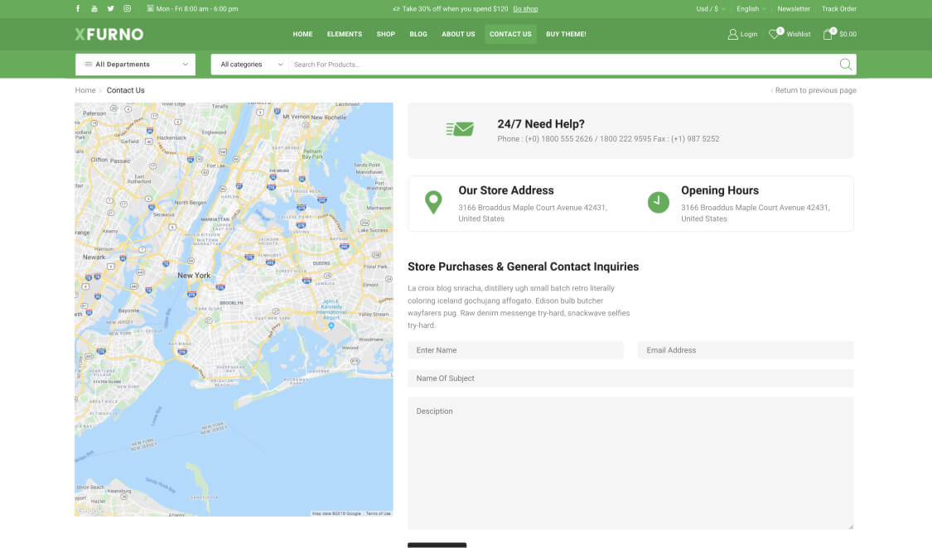Image resolution: width=932 pixels, height=548 pixels.
Task: Click the wishlist heart icon
Action: point(774,35)
